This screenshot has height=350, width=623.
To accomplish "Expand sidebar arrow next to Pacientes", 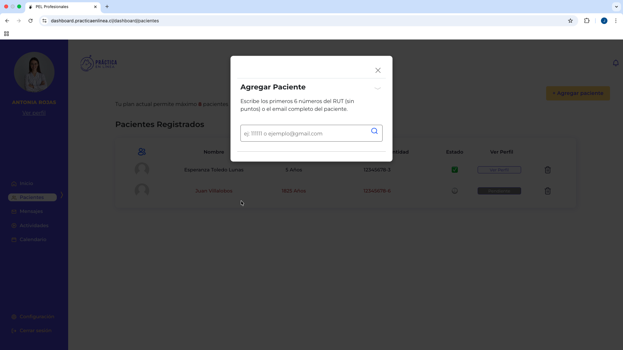I will point(62,195).
